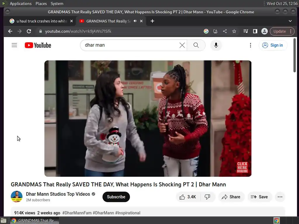Image resolution: width=299 pixels, height=224 pixels.
Task: Open YouTube settings three-dot menu
Action: [x=250, y=45]
